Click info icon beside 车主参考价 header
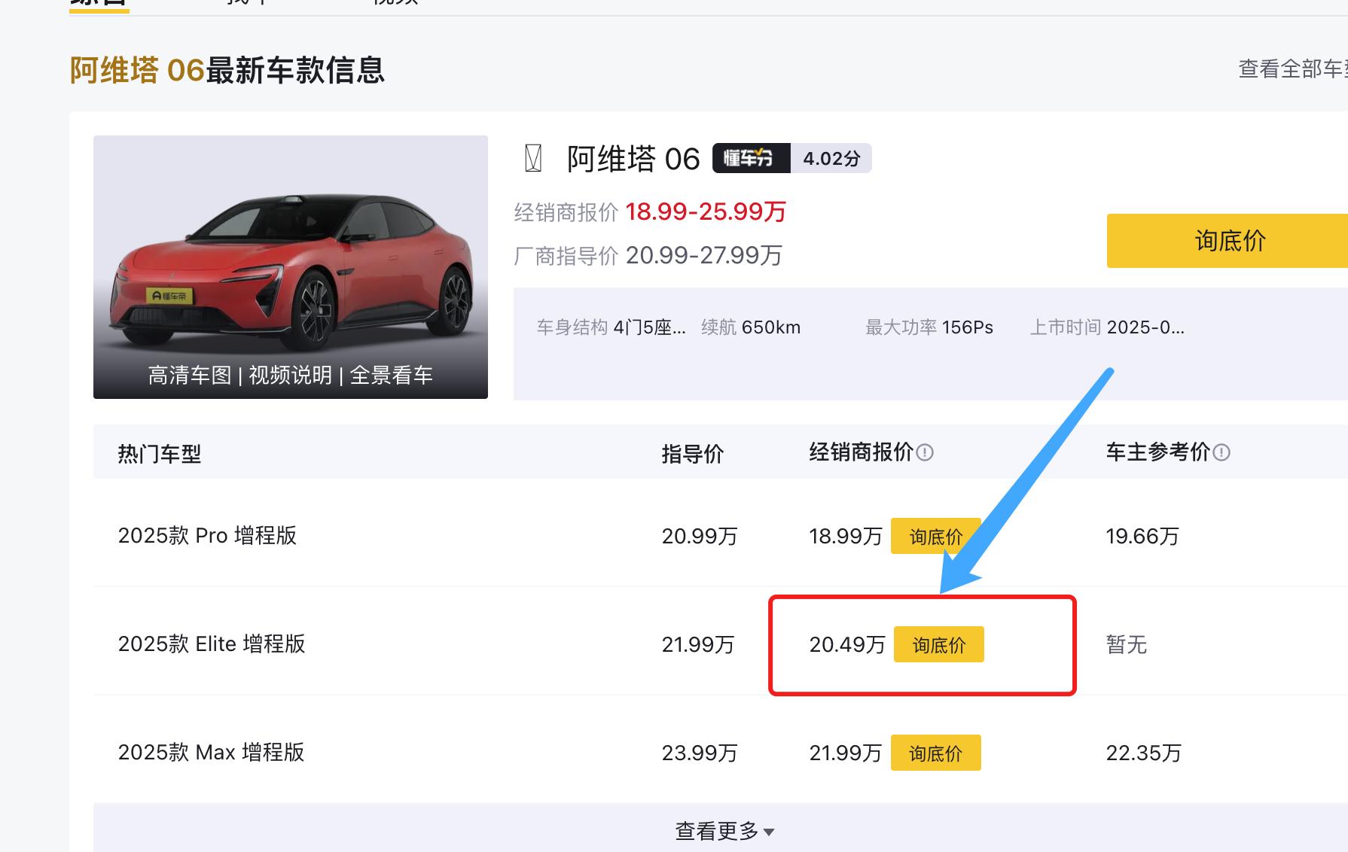 (1221, 452)
